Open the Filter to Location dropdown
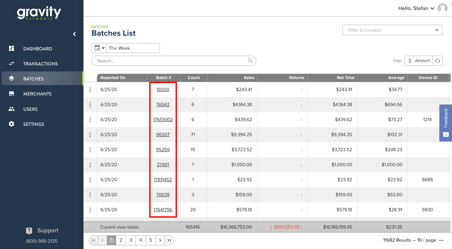Image resolution: width=452 pixels, height=249 pixels. [392, 30]
